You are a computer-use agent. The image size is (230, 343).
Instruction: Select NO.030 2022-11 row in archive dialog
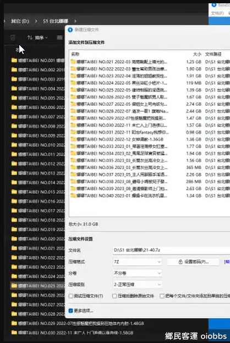pos(150,125)
